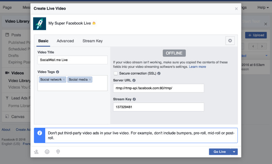Go to next page arrow in video library
The image size is (272, 164).
point(262,46)
